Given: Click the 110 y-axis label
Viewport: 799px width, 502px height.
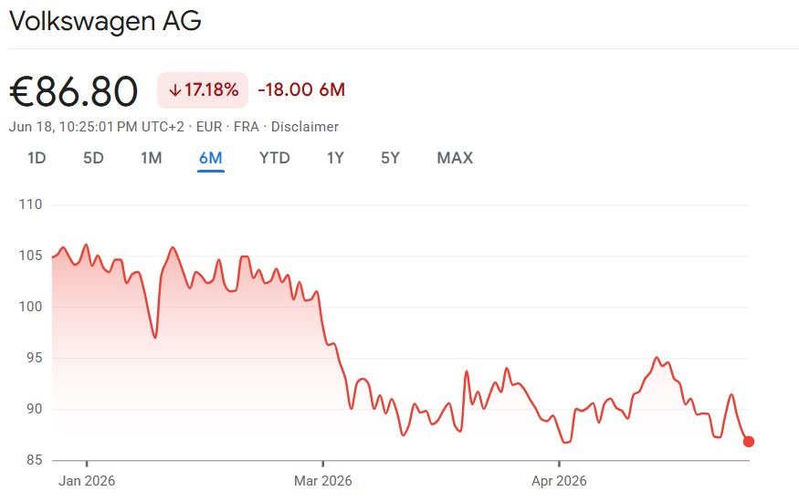Looking at the screenshot, I should (30, 204).
